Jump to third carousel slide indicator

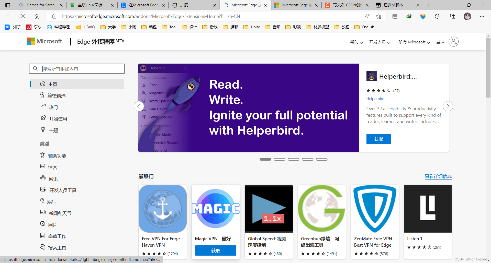(294, 159)
